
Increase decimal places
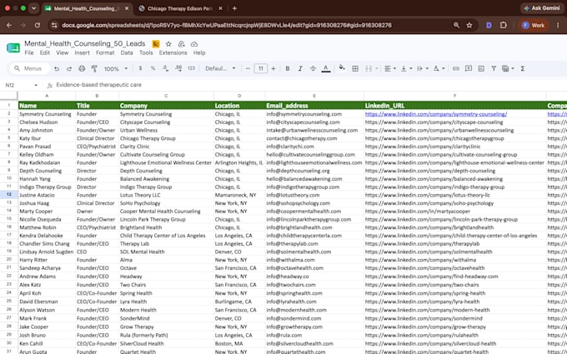[x=178, y=68]
